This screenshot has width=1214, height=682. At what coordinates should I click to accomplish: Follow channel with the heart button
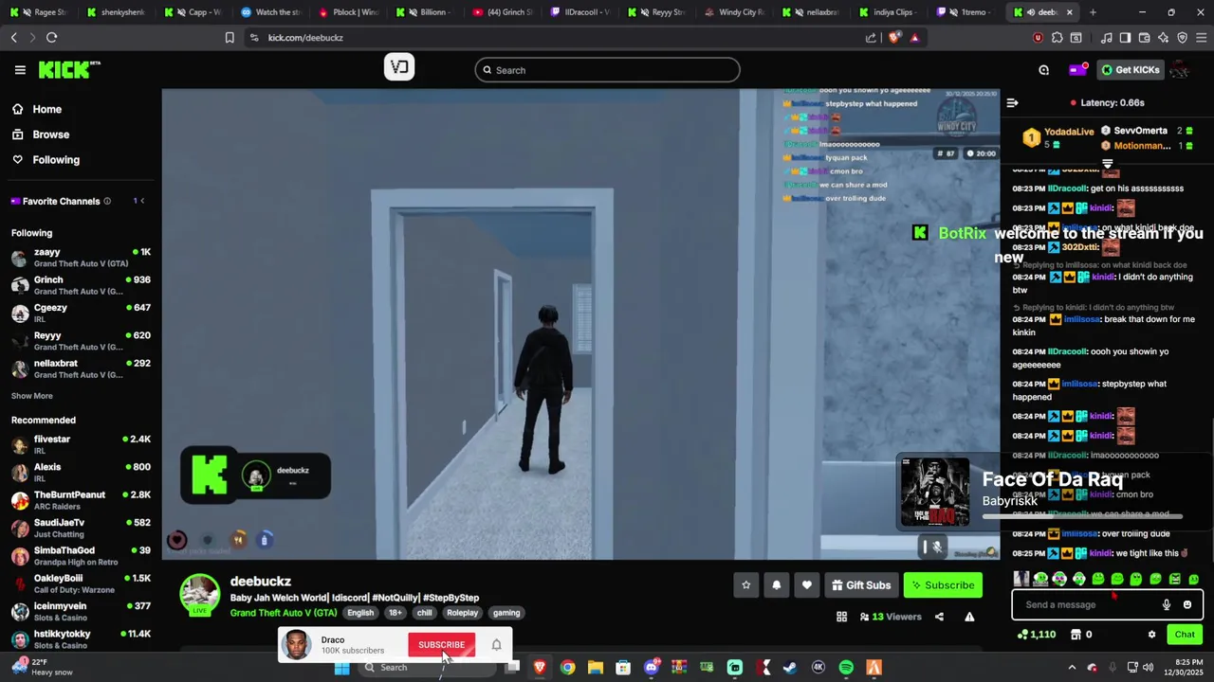pos(807,585)
